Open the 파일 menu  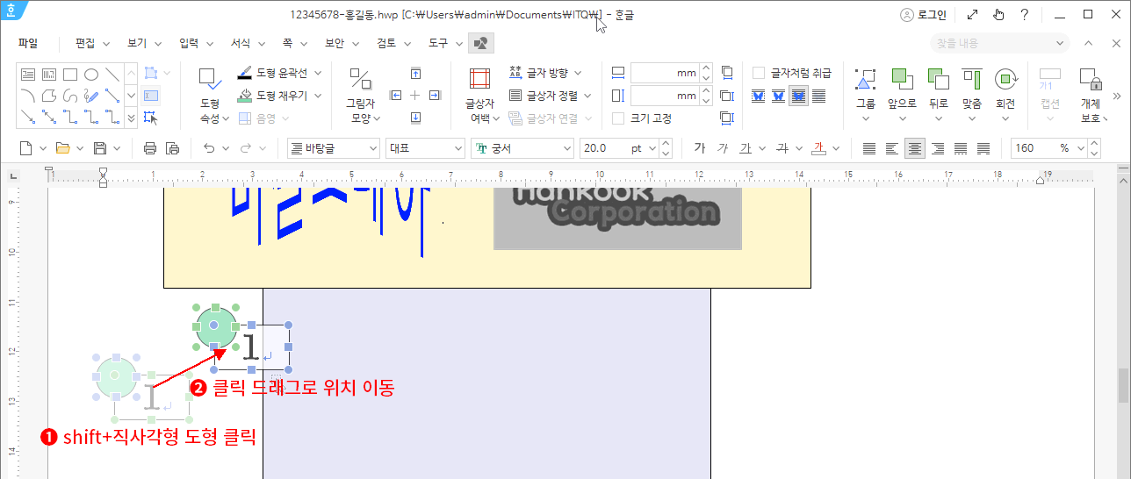point(28,43)
